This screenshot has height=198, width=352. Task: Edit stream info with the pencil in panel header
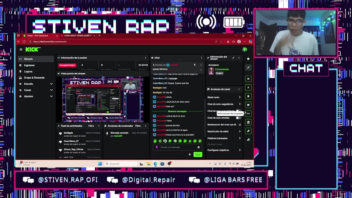point(233,58)
